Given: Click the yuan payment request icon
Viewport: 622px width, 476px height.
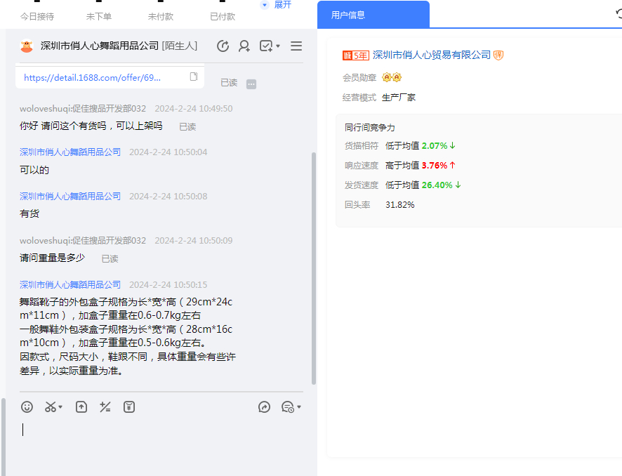Looking at the screenshot, I should pyautogui.click(x=129, y=407).
